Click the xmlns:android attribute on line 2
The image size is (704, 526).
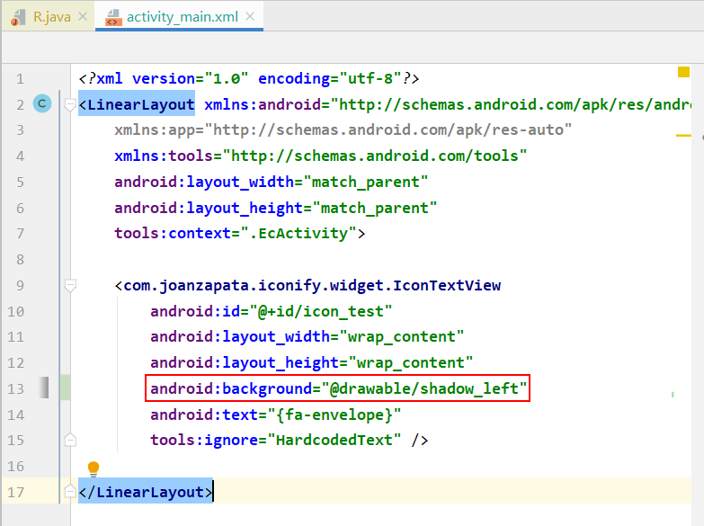[447, 104]
